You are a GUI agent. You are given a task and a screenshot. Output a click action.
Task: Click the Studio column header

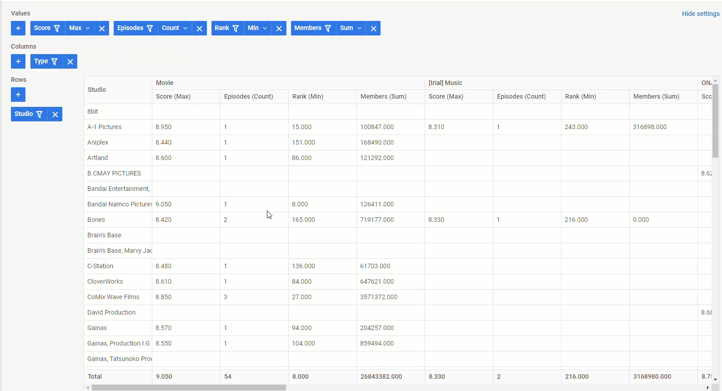pos(118,90)
